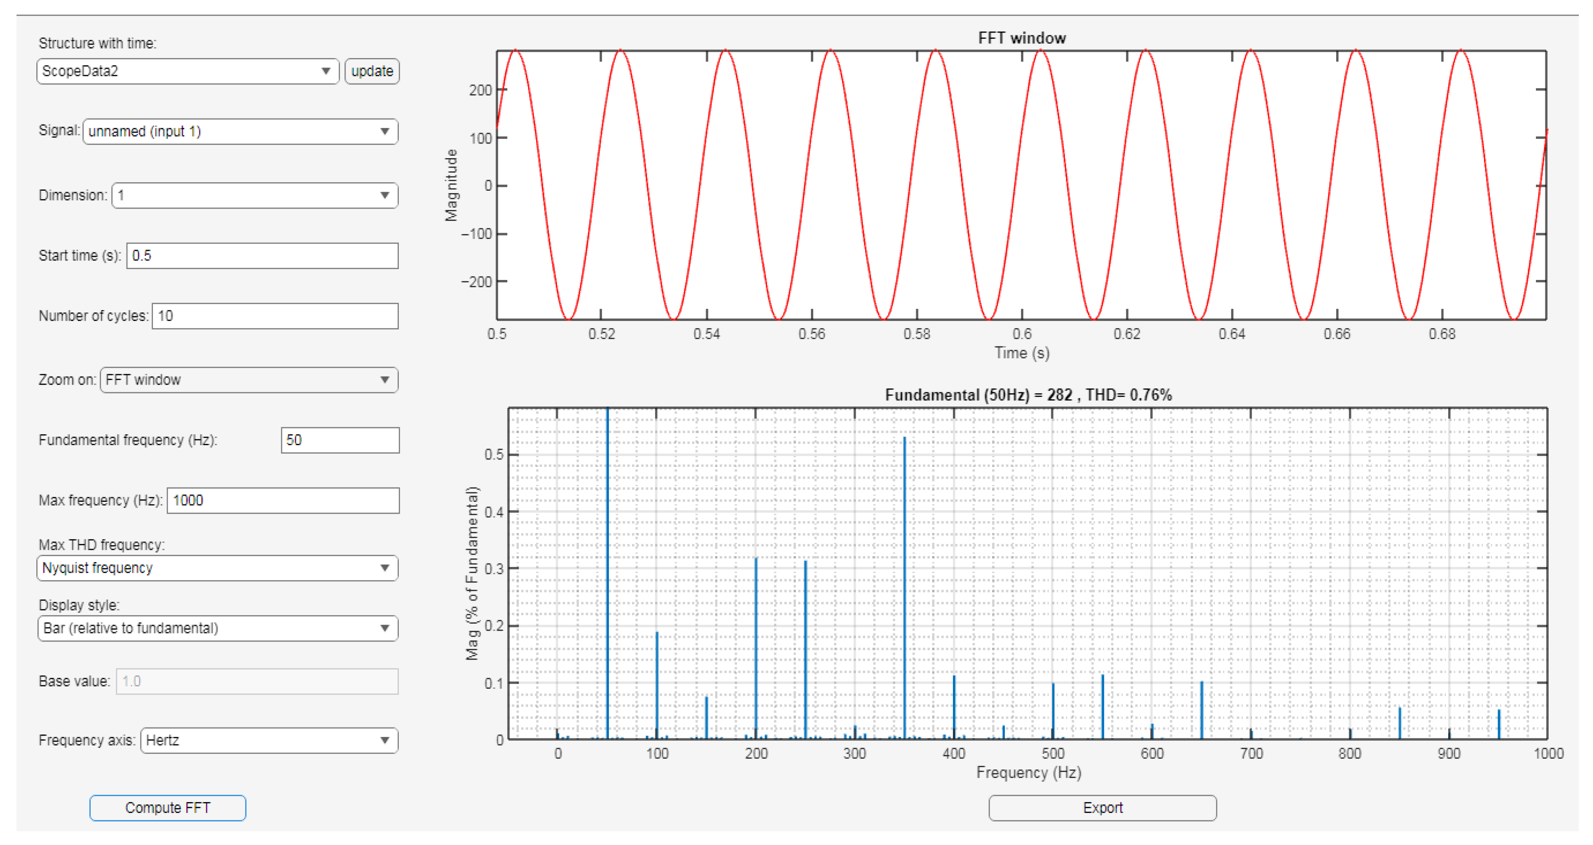1593x845 pixels.
Task: Expand the Frequency axis Hertz dropdown
Action: click(269, 741)
